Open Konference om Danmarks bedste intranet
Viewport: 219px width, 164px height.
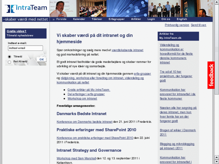pos(85,122)
